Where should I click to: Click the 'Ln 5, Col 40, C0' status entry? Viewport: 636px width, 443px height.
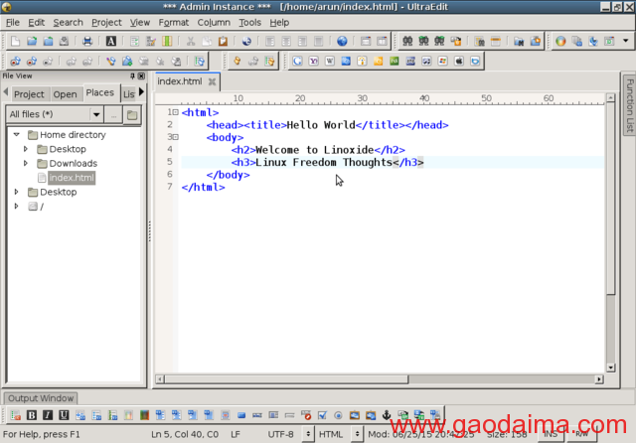[x=185, y=434]
